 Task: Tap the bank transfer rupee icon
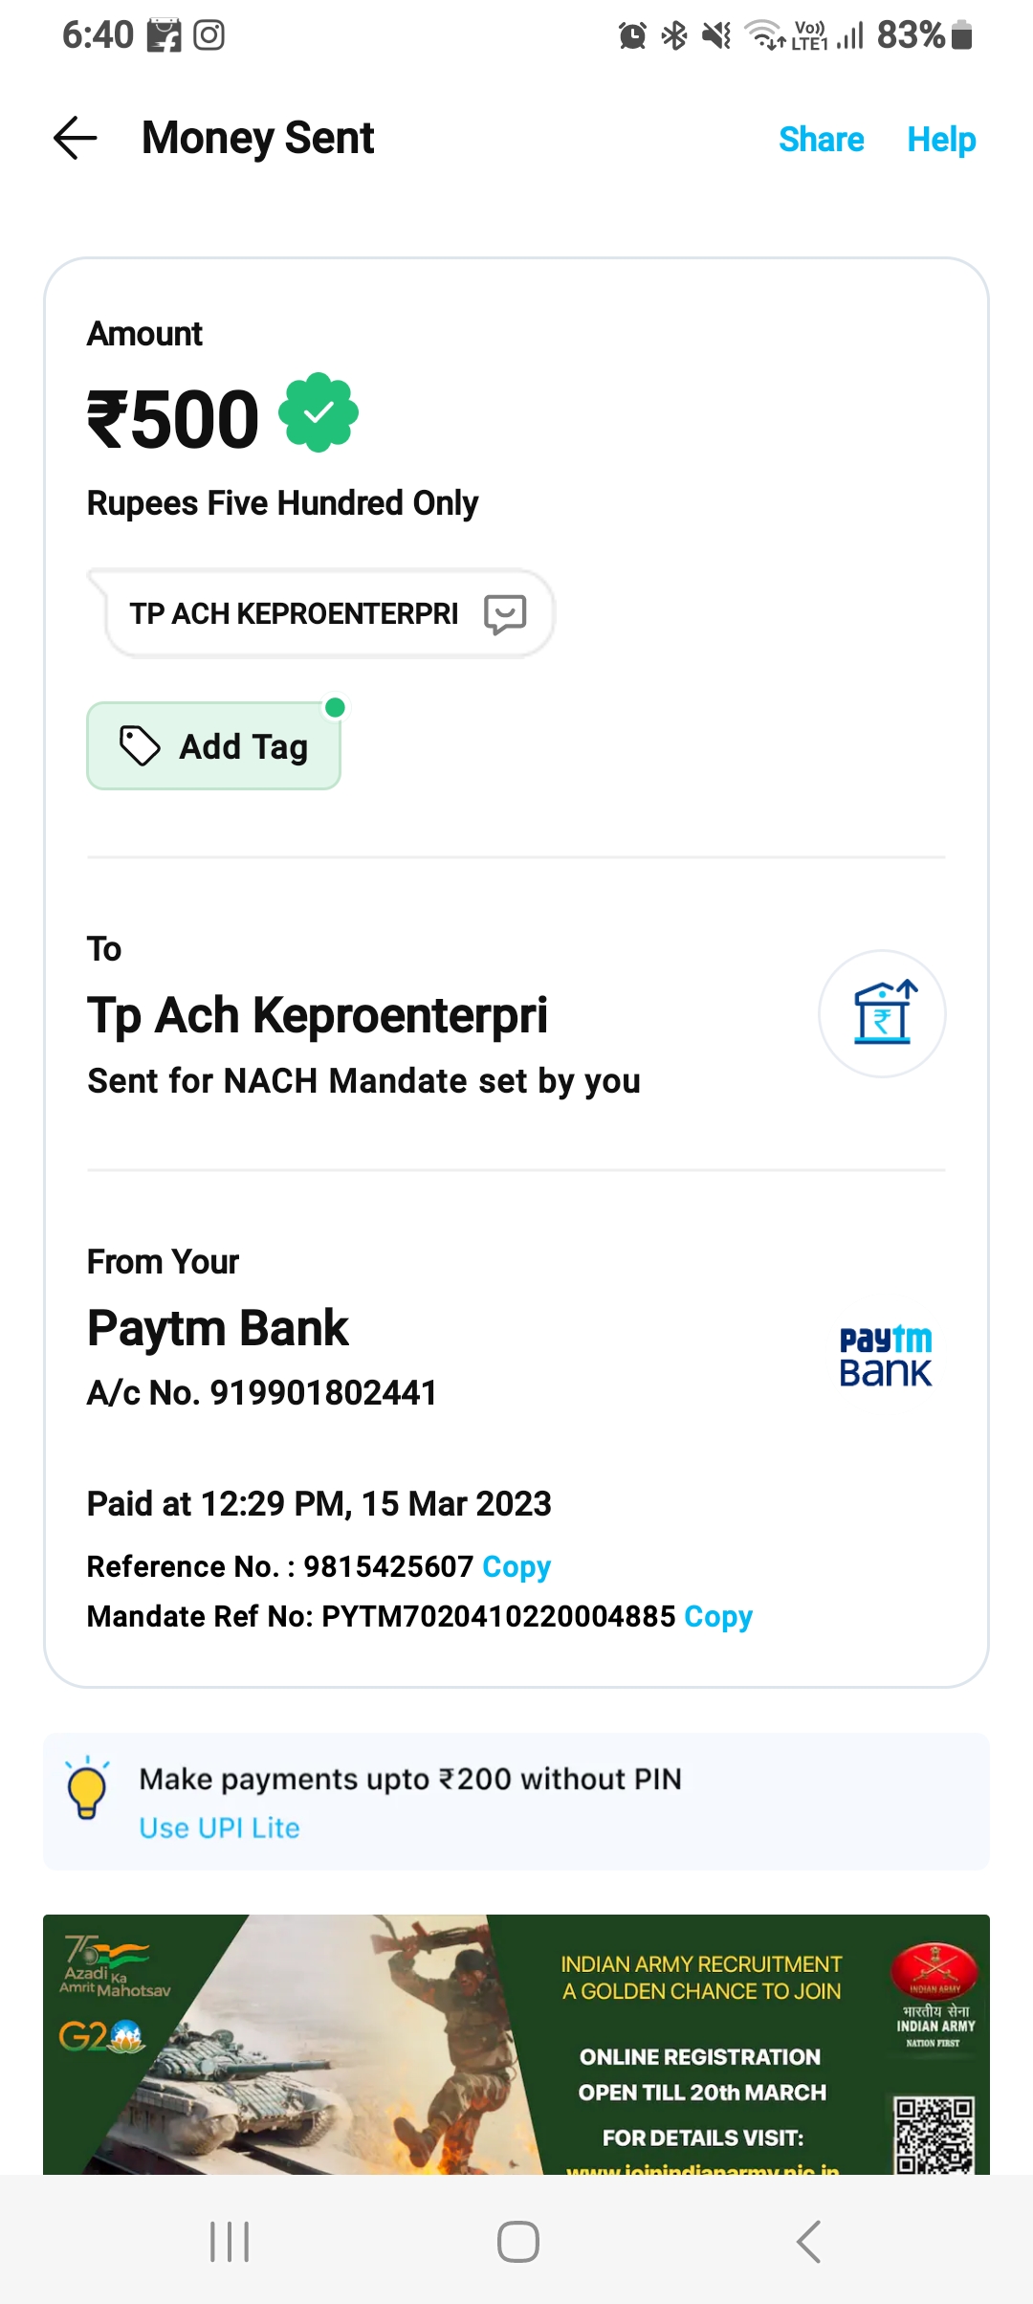[882, 1013]
